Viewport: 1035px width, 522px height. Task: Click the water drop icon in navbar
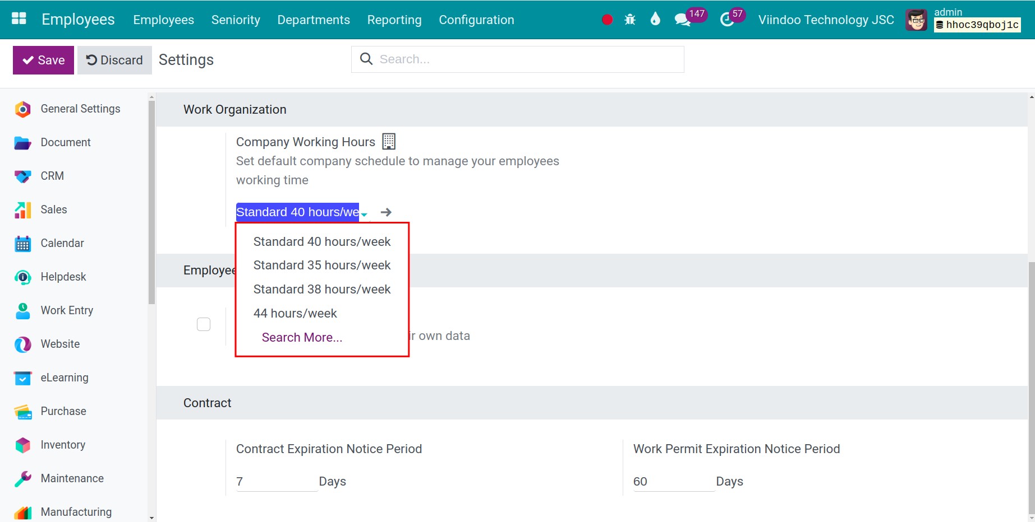[x=655, y=19]
